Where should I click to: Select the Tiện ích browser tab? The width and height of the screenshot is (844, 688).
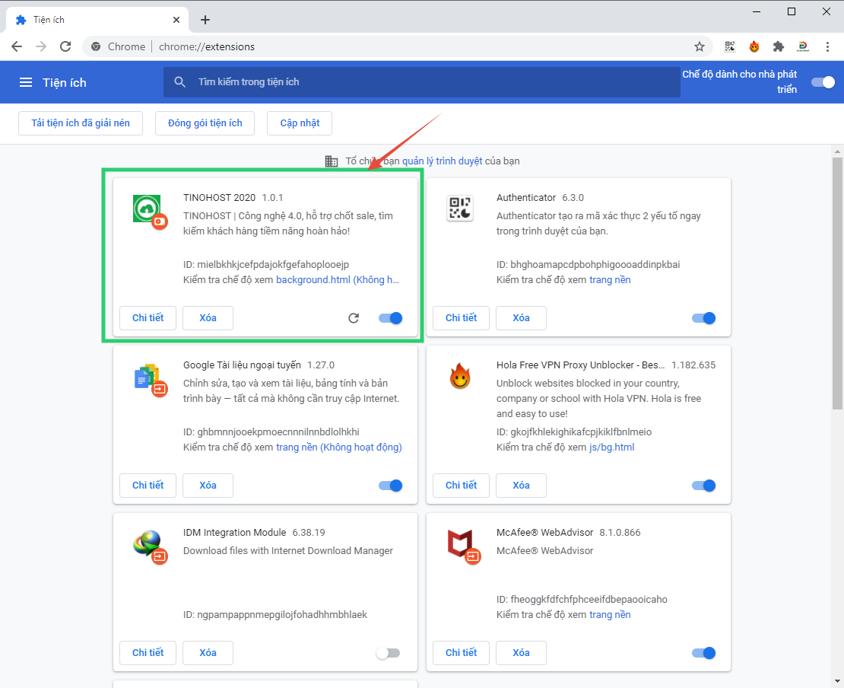[x=97, y=20]
